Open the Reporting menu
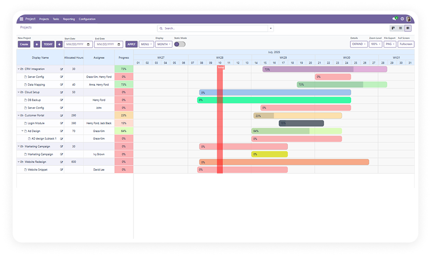The width and height of the screenshot is (431, 257). 69,19
